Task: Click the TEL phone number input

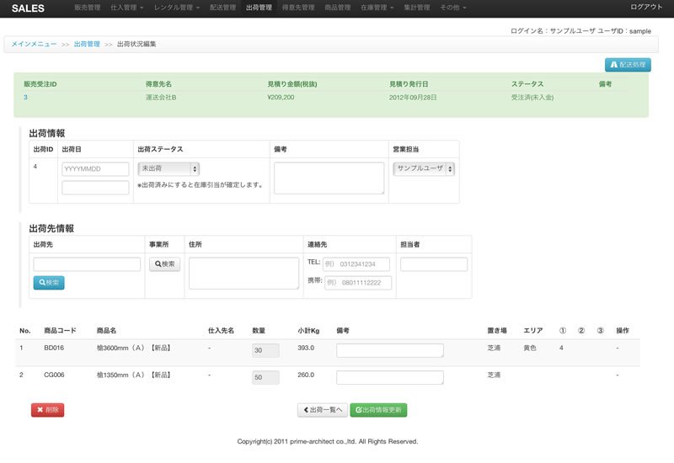Action: click(x=357, y=264)
